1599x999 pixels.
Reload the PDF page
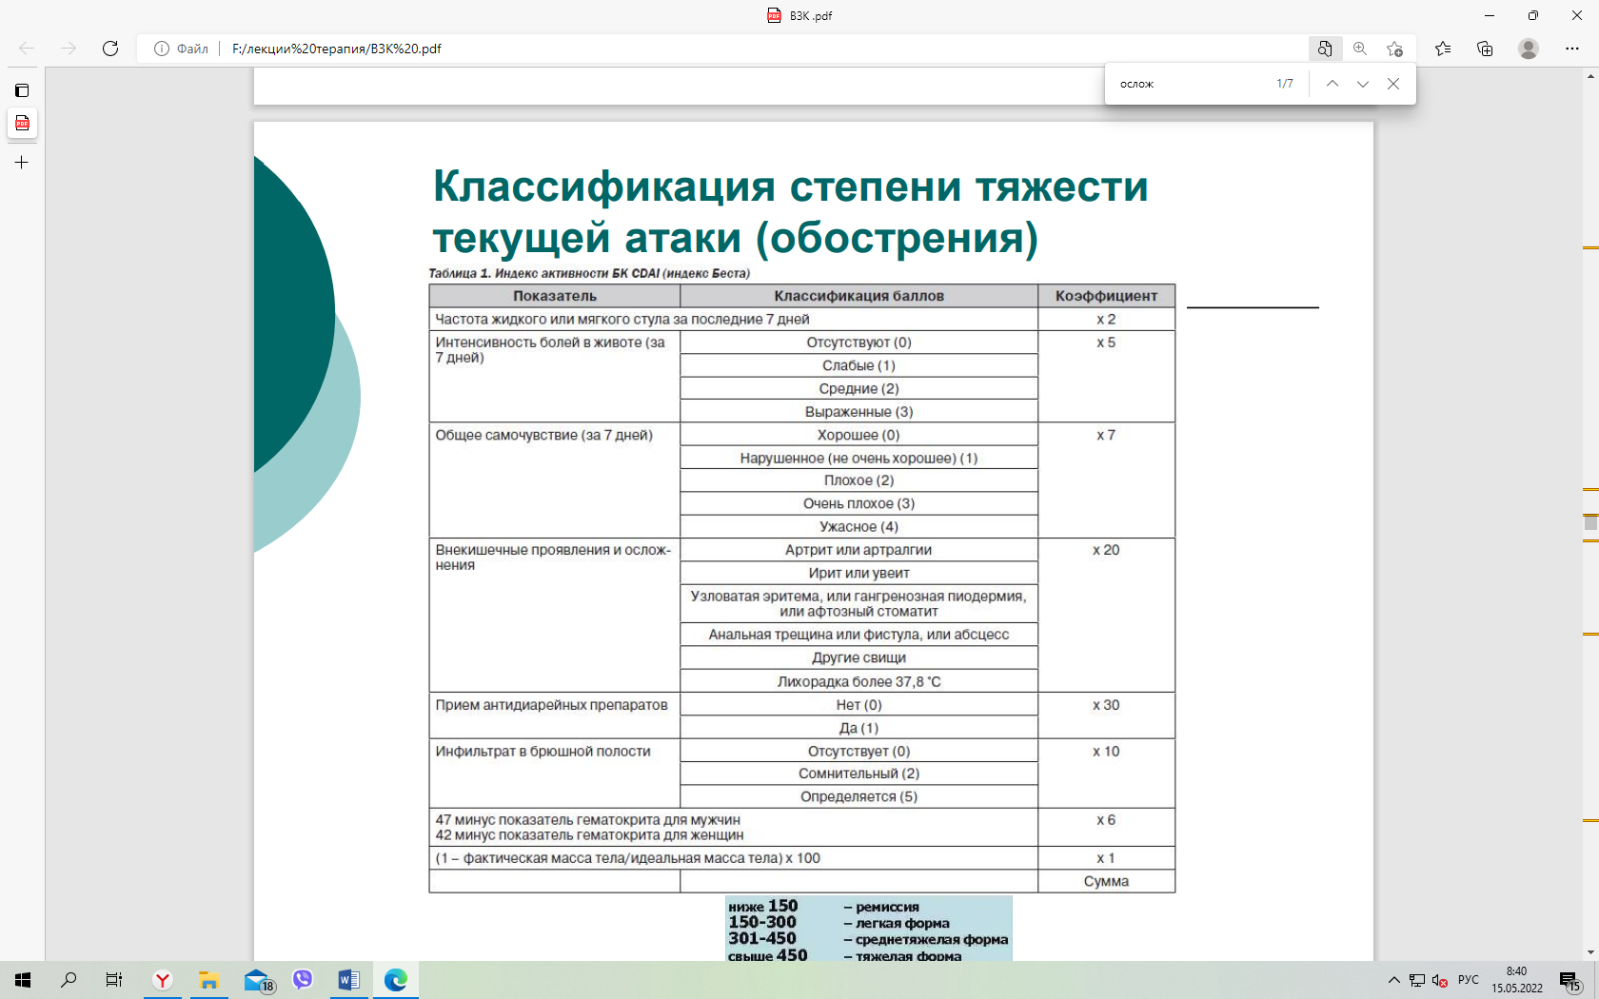point(110,49)
